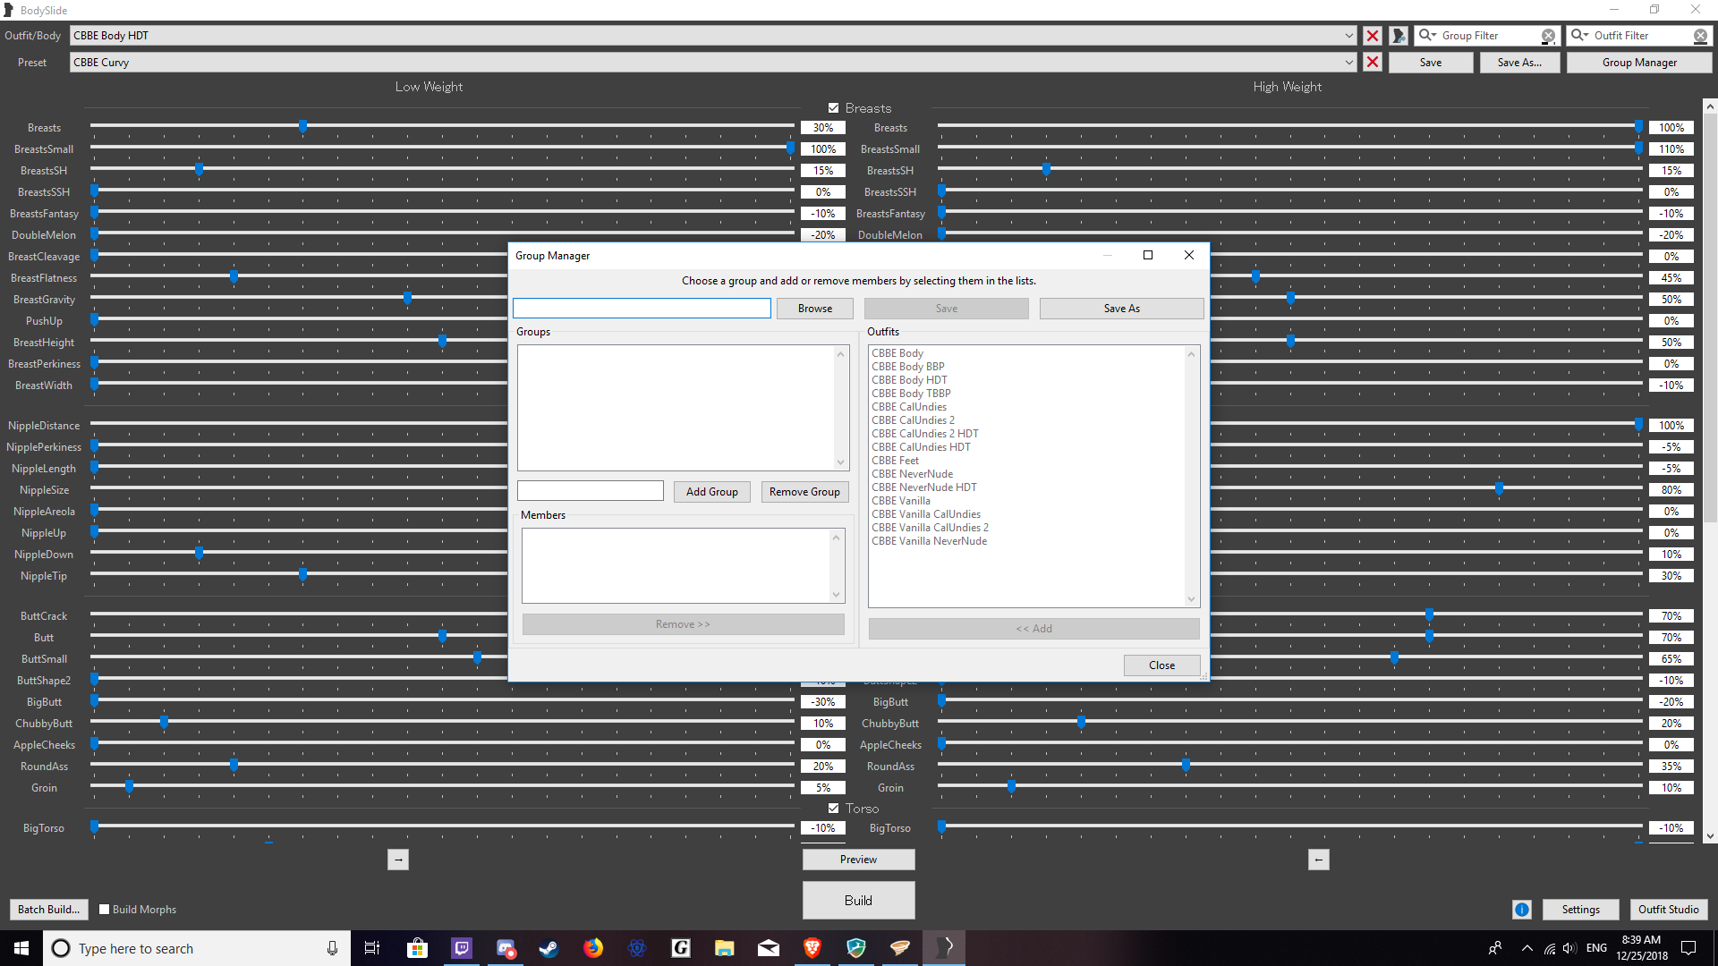Screen dimensions: 1718x966
Task: Open Brave browser from the taskbar
Action: coord(812,948)
